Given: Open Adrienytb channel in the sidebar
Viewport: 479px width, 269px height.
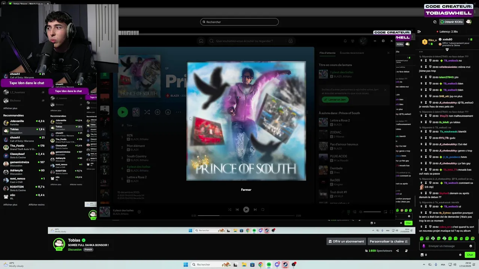Looking at the screenshot, I should [24, 172].
